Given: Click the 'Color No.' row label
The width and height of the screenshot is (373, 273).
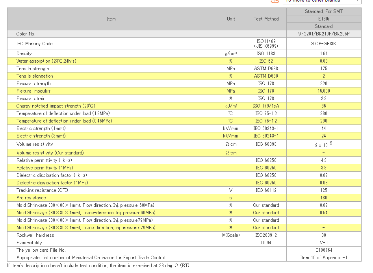Looking at the screenshot, I should click(26, 34).
